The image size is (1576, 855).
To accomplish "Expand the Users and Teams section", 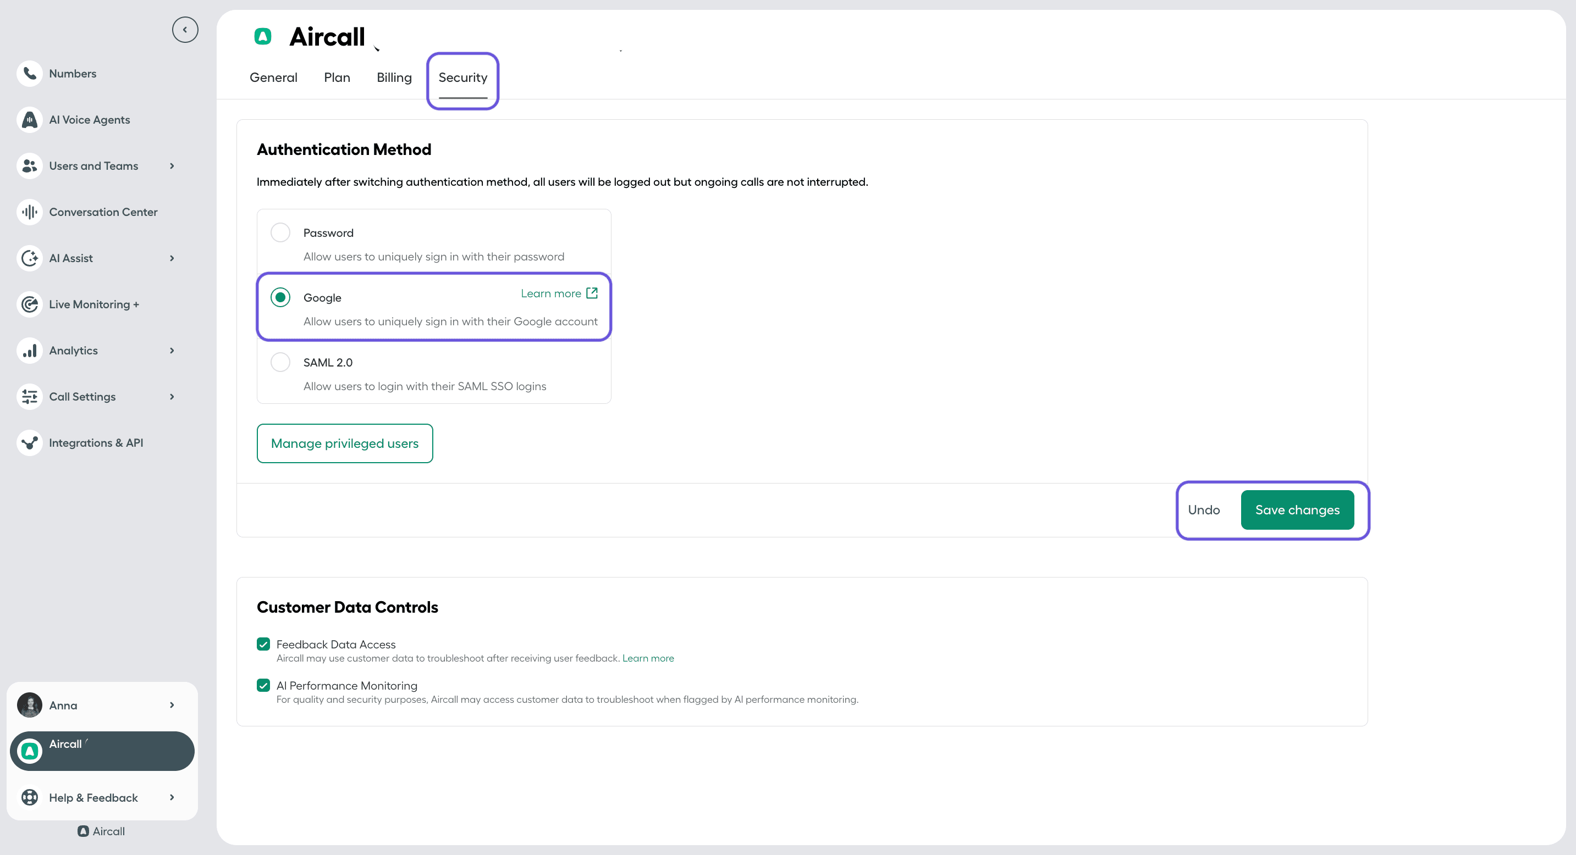I will (x=172, y=165).
